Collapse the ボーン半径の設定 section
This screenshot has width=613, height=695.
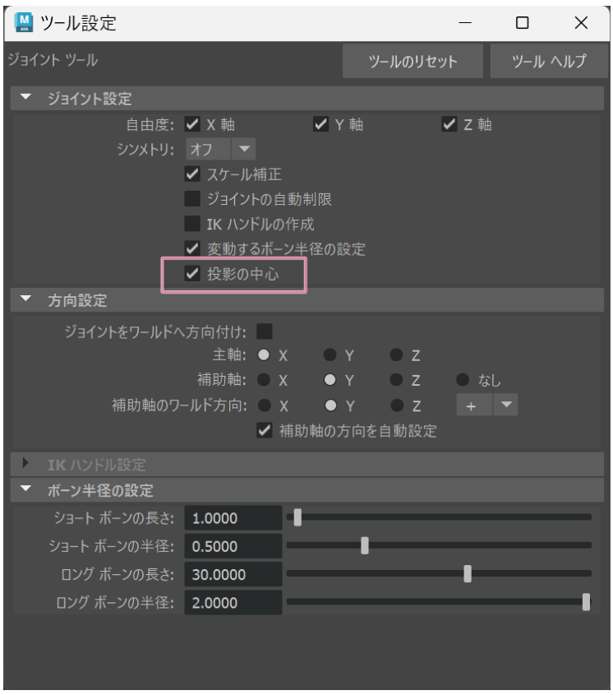tap(25, 491)
